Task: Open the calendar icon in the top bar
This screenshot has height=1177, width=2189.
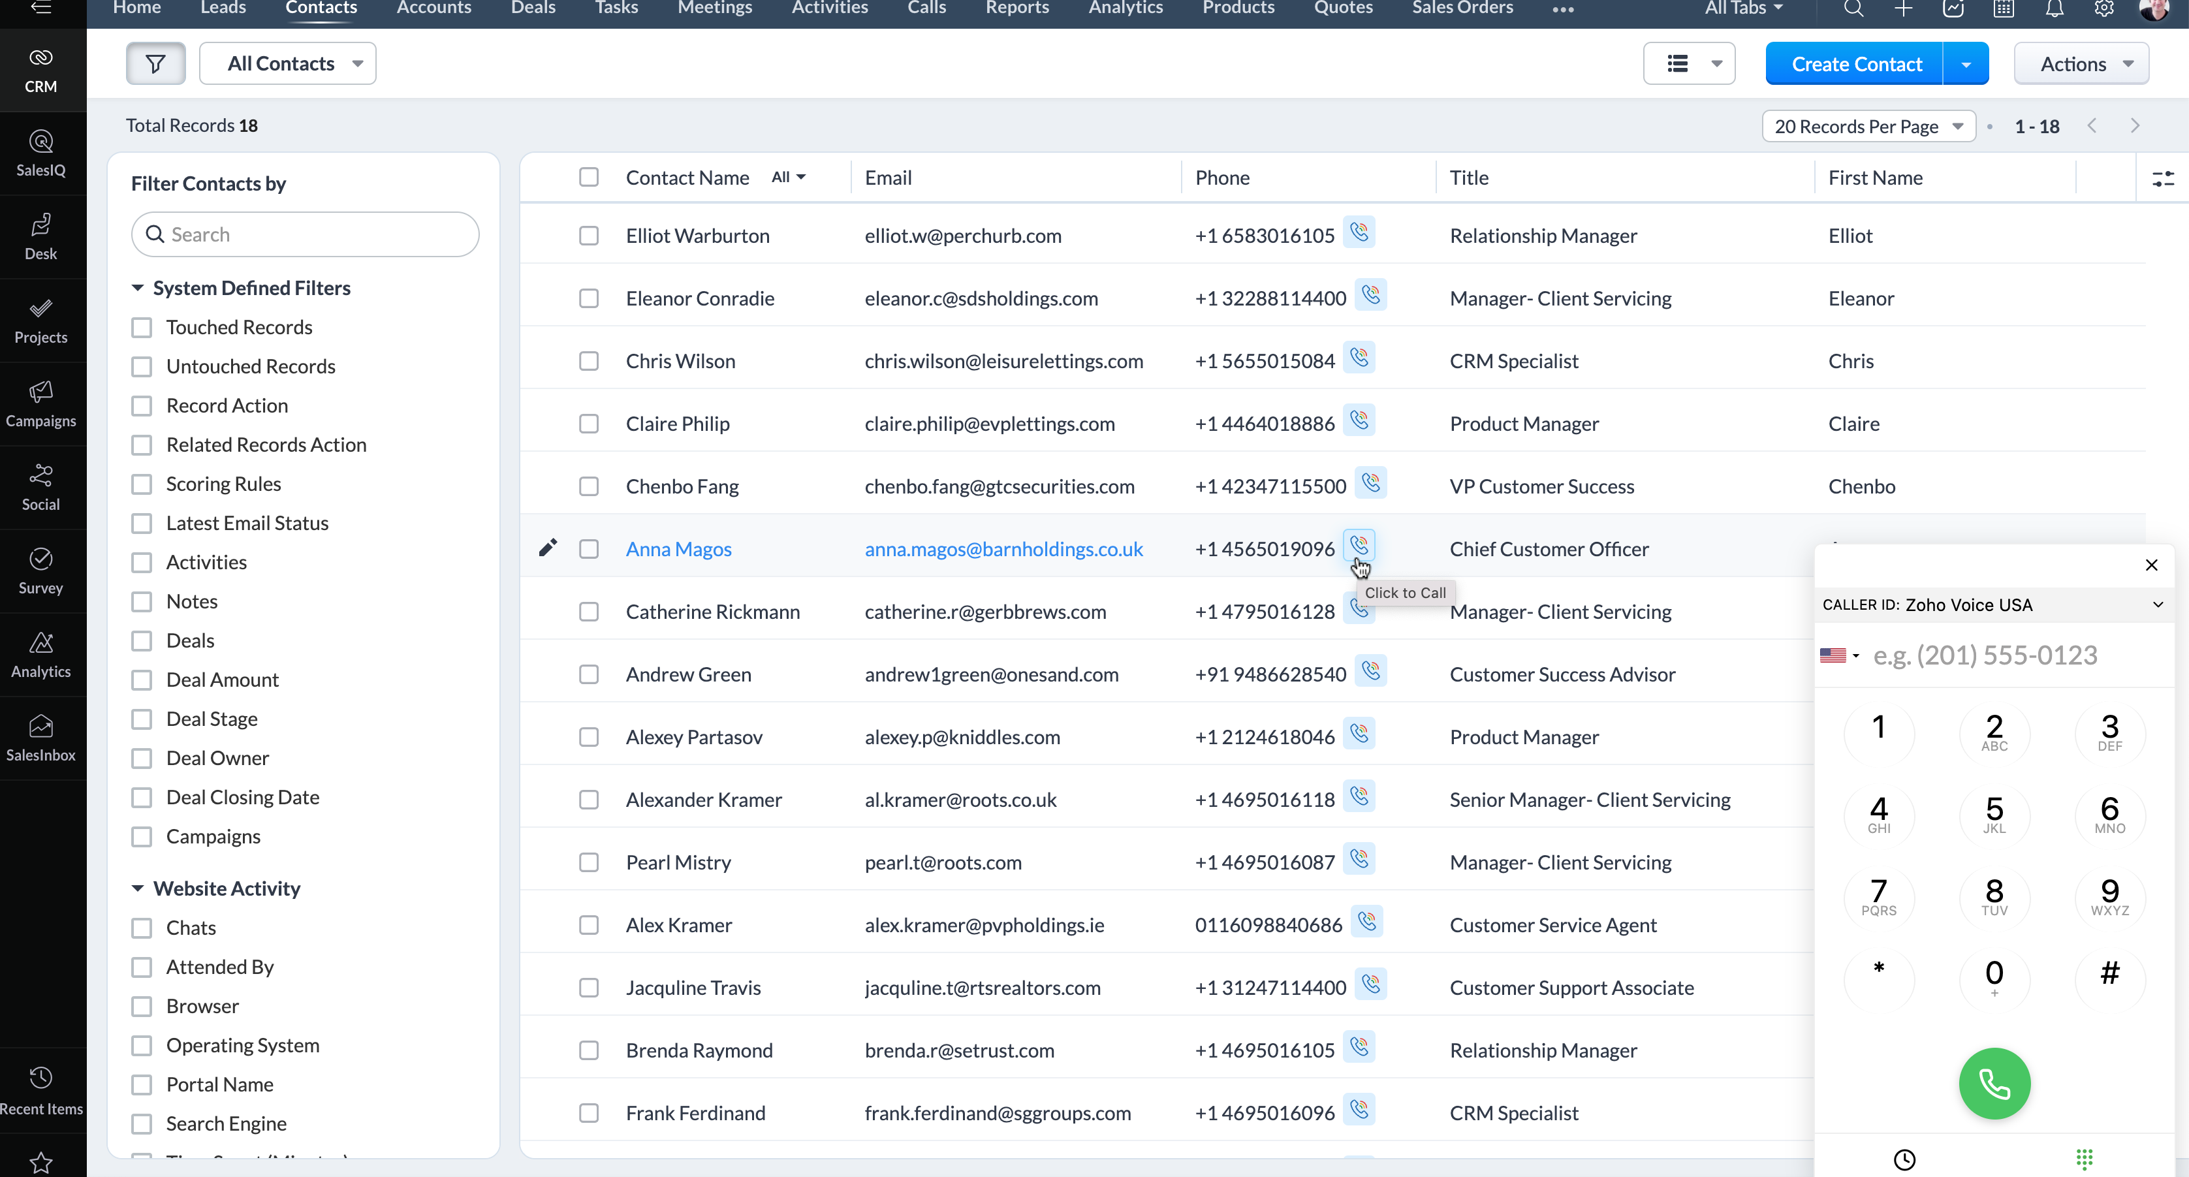Action: pos(2004,9)
